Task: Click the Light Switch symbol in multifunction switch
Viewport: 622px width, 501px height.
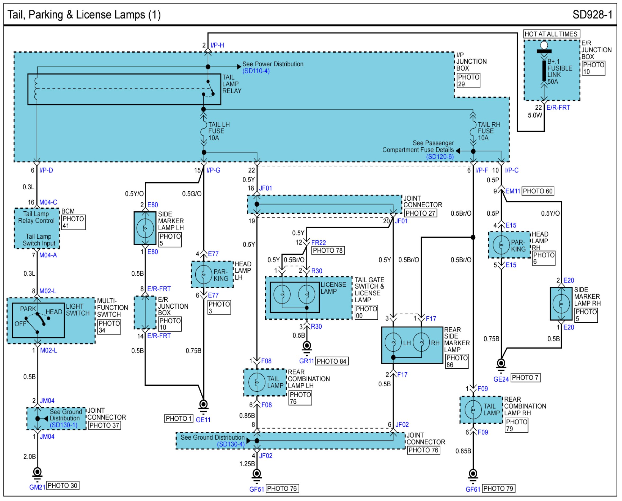Action: [x=38, y=320]
